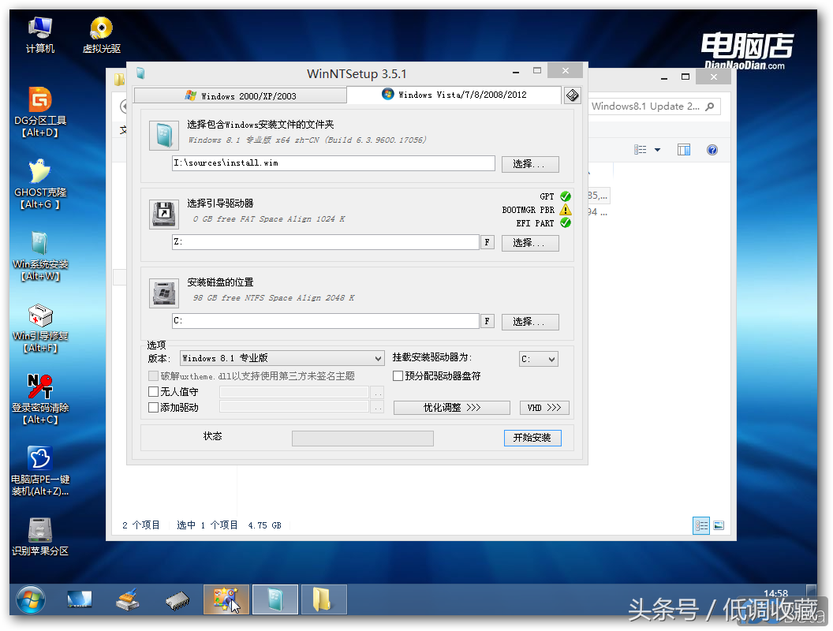The height and width of the screenshot is (631, 833).
Task: Launch 登录密码清除 desktop tool
Action: (x=40, y=399)
